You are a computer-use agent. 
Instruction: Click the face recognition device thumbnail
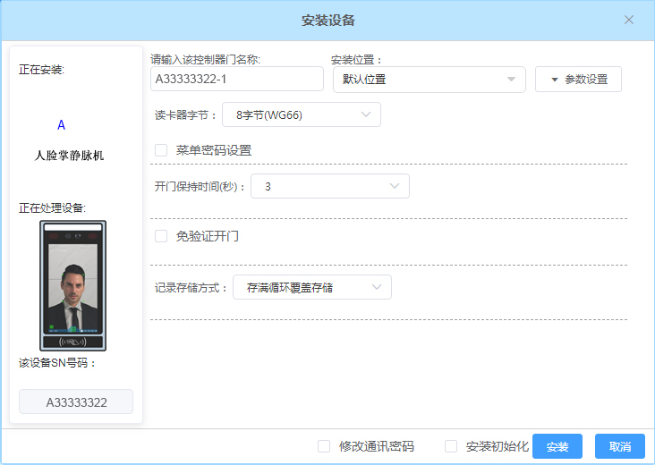tap(73, 286)
